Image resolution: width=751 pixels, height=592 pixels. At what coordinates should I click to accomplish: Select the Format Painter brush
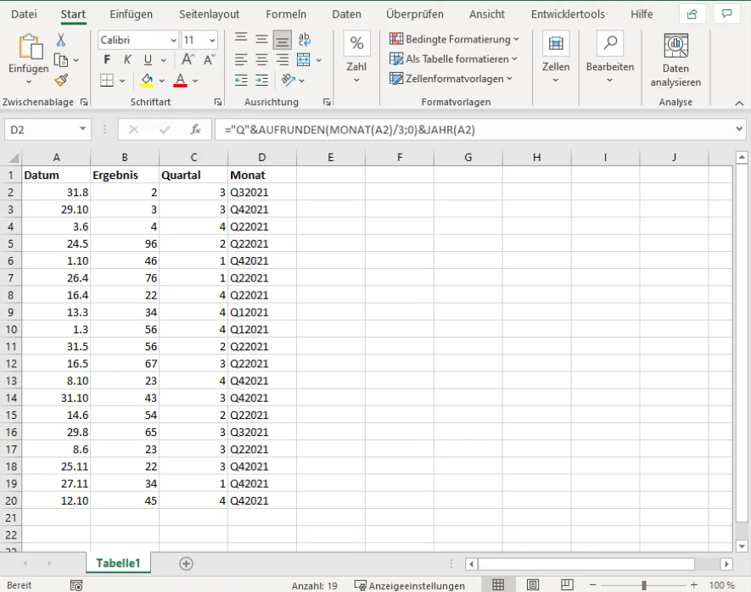pyautogui.click(x=61, y=80)
